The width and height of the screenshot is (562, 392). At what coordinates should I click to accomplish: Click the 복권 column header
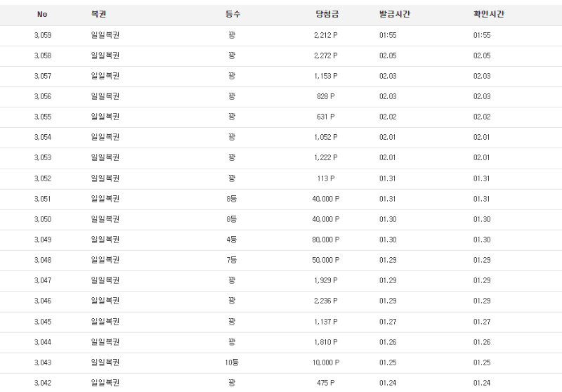click(98, 14)
